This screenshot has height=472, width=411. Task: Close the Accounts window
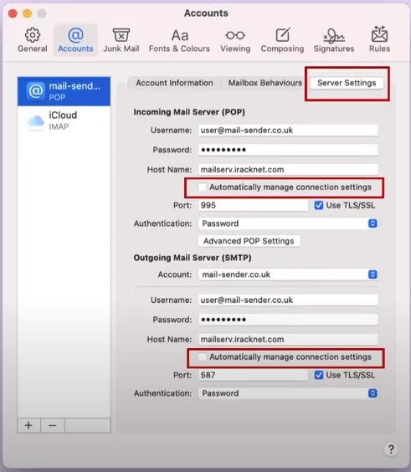(13, 13)
